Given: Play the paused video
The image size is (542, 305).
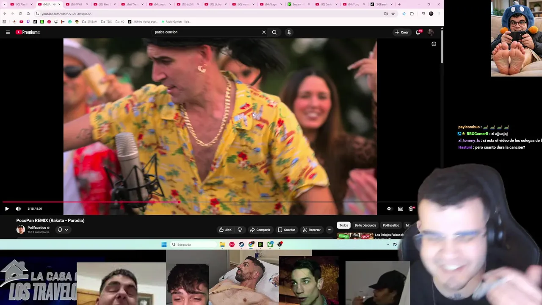Looking at the screenshot, I should coord(7,209).
